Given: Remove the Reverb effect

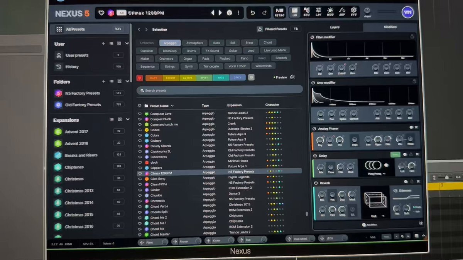Looking at the screenshot, I should pyautogui.click(x=418, y=182).
